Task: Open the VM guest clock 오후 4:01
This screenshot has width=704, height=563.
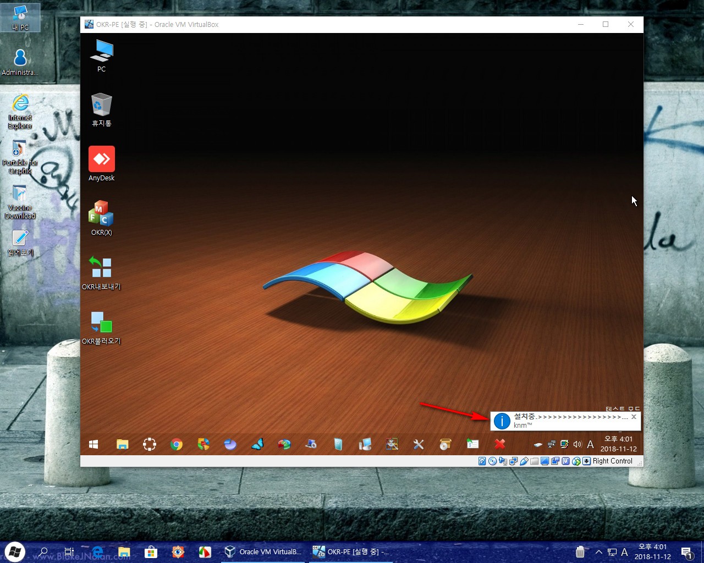Action: coord(619,444)
